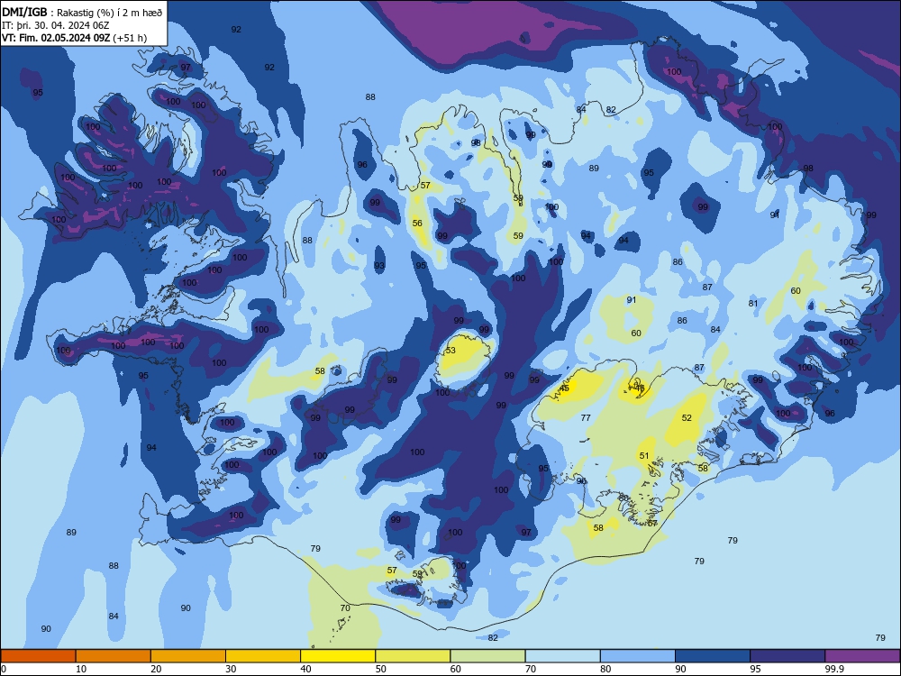Click the legend tick label "50"
Image resolution: width=901 pixels, height=676 pixels.
(x=380, y=669)
